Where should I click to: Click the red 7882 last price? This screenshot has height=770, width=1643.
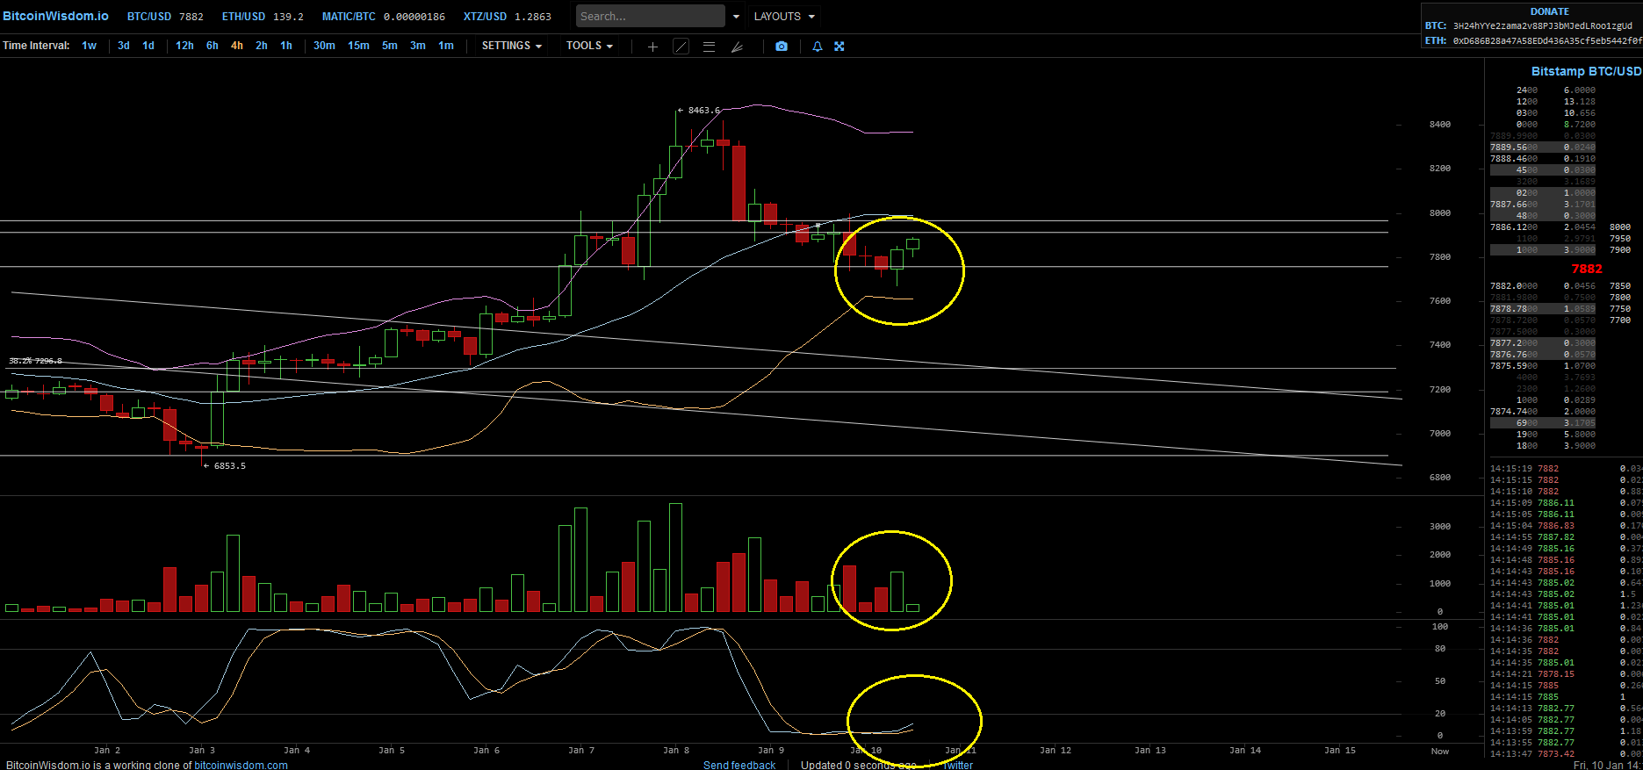coord(1587,269)
